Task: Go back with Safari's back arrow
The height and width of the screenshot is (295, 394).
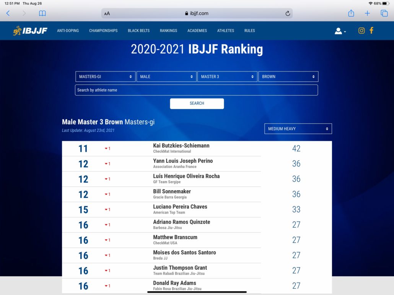Action: 8,13
